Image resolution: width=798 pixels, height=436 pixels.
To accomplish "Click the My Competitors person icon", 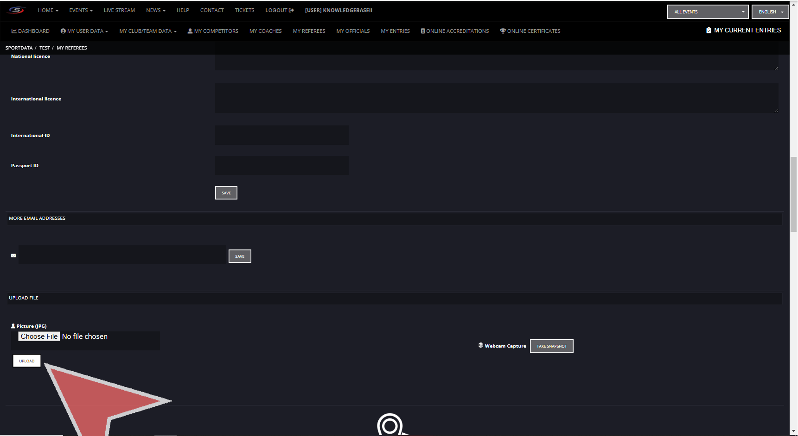I will coord(190,31).
